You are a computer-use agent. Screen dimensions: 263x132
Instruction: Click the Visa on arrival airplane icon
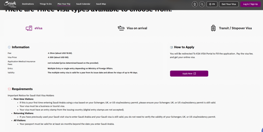[121, 28]
